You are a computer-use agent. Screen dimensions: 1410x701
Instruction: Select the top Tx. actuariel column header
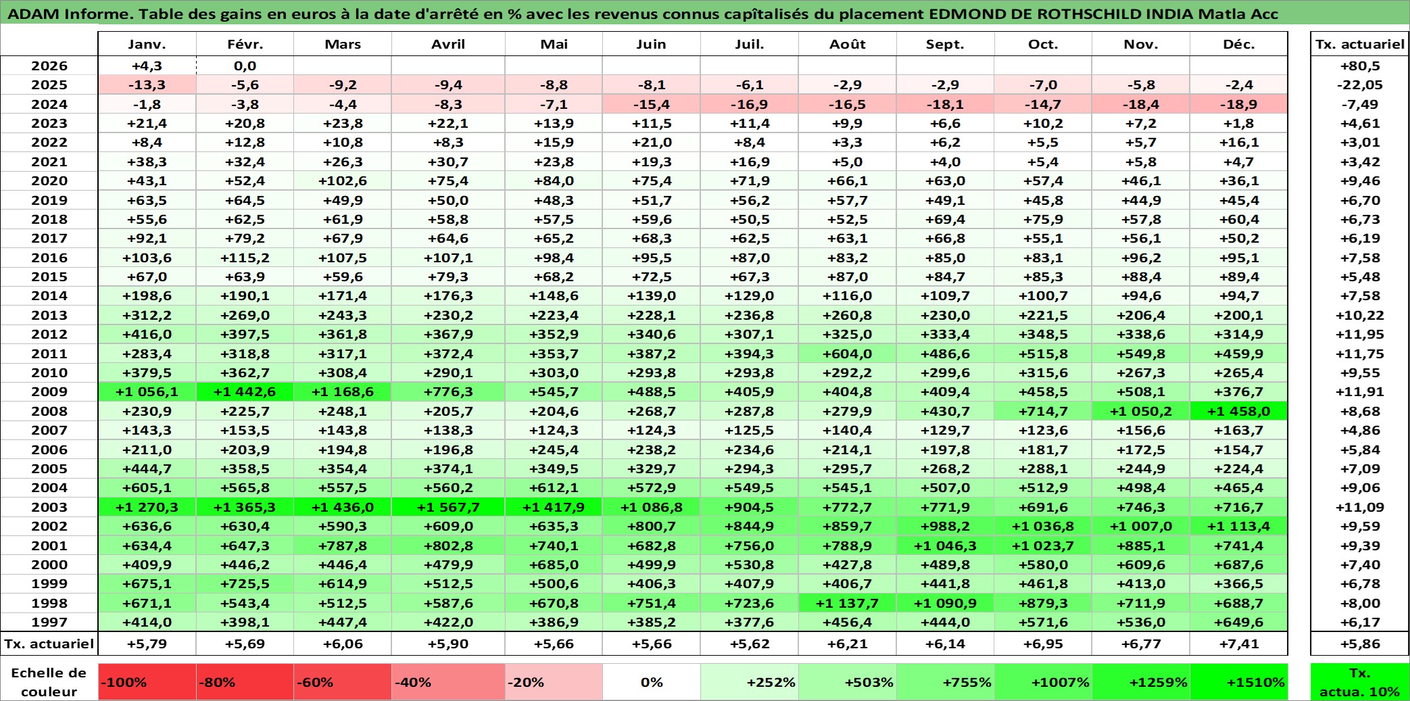coord(1360,45)
